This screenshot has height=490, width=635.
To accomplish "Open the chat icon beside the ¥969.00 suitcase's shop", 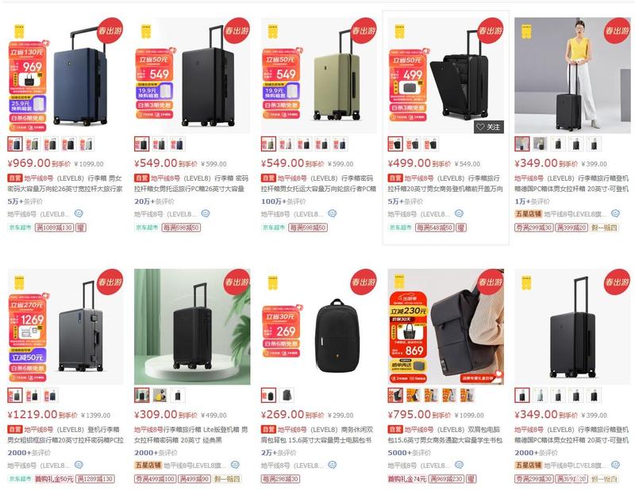I will (x=79, y=213).
